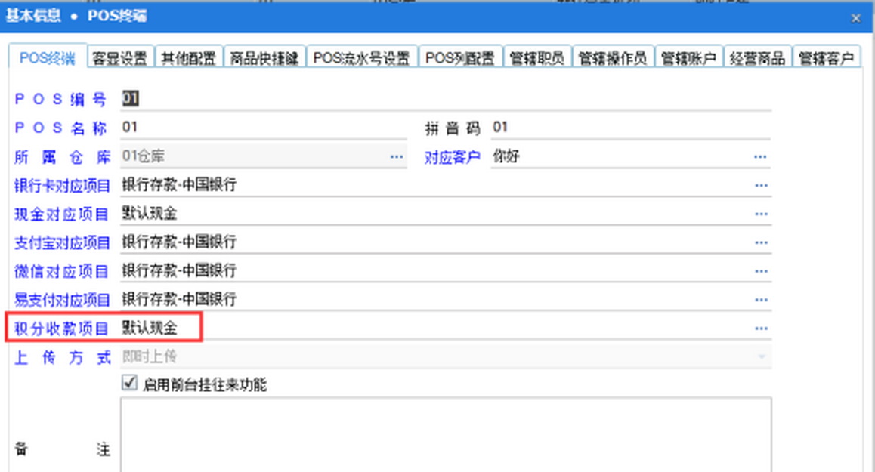Select the 商品快捷键 tab

tap(264, 58)
